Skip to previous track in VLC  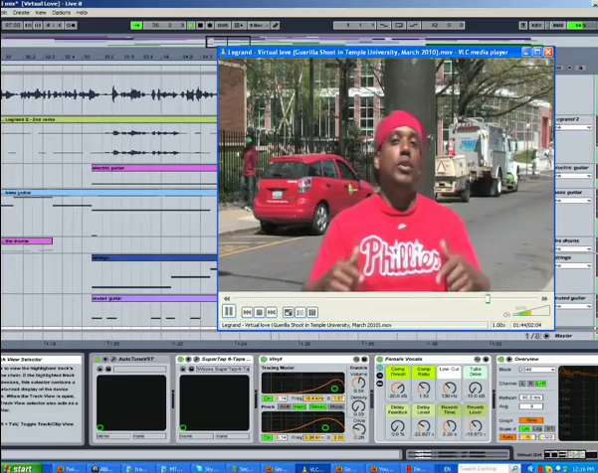click(x=247, y=312)
